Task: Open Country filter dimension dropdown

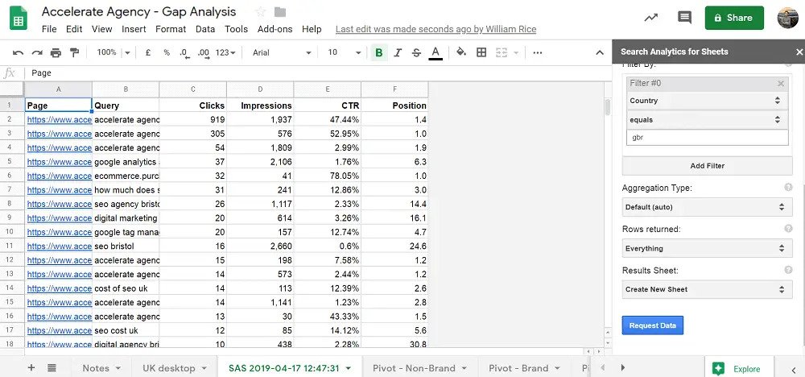Action: 707,101
